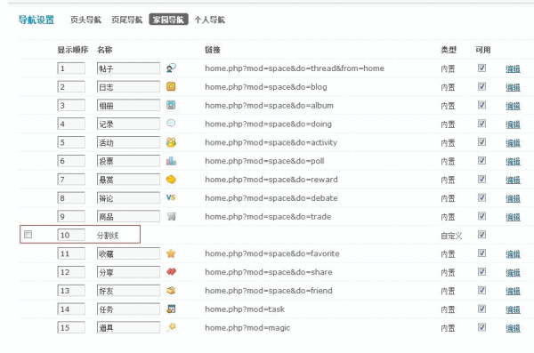Click 编辑 link for the 收藏 row
Image resolution: width=534 pixels, height=353 pixels.
click(x=513, y=254)
